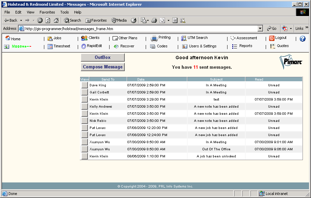The image size is (311, 198).
Task: Click the Recover icon
Action: 116,46
